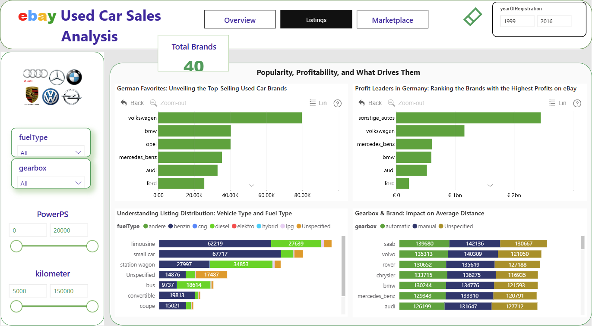Image resolution: width=592 pixels, height=326 pixels.
Task: Select the BMW roundel logo
Action: point(74,77)
